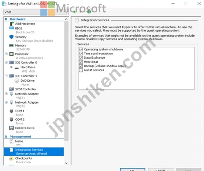Screen dimensions: 204x171
Task: Click the settings window title icon
Action: tap(4, 4)
